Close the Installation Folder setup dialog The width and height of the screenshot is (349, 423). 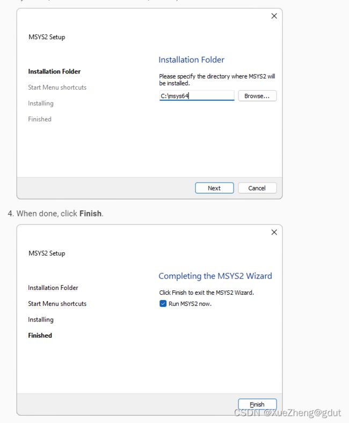click(274, 16)
